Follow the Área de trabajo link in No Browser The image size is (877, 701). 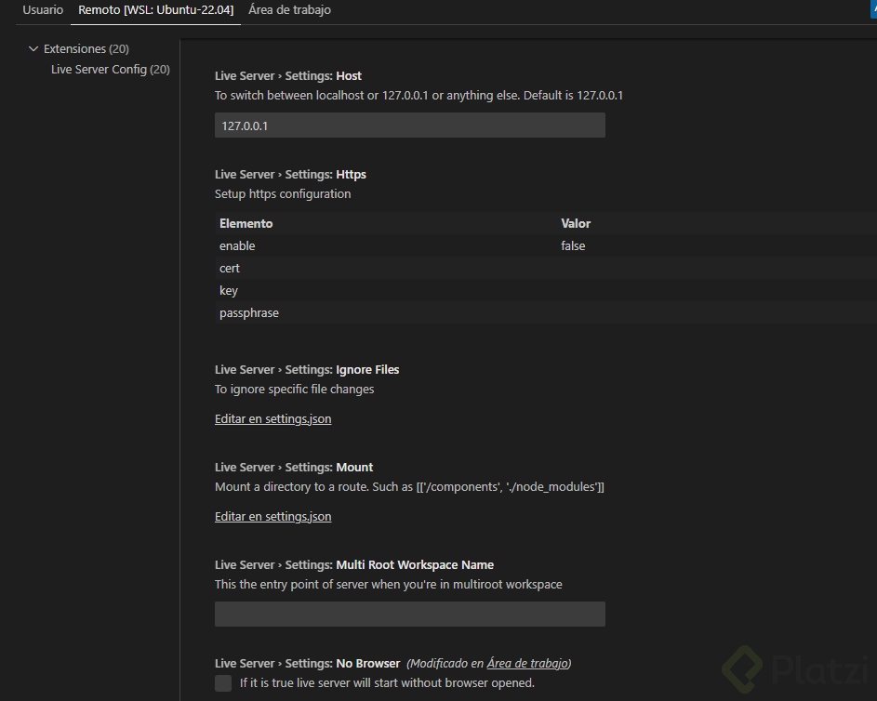pos(527,664)
